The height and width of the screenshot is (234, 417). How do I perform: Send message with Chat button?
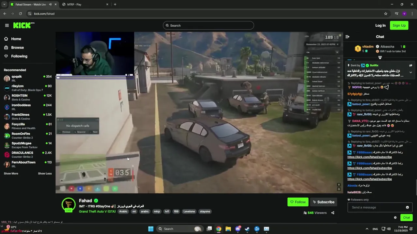[x=406, y=218]
